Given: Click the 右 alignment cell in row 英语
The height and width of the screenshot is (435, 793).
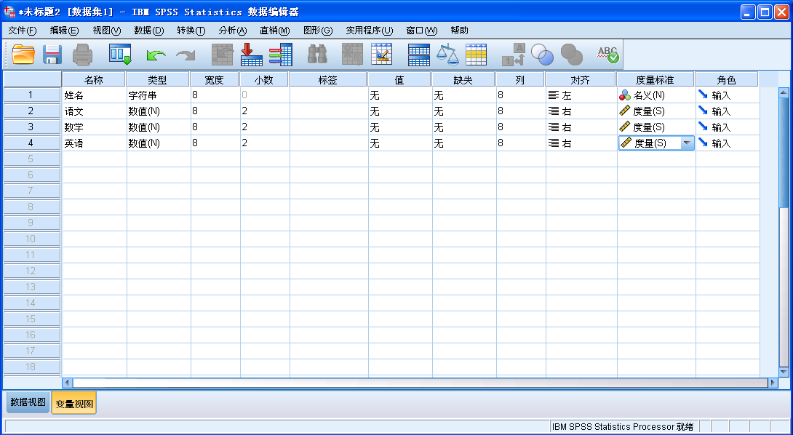Looking at the screenshot, I should tap(581, 143).
